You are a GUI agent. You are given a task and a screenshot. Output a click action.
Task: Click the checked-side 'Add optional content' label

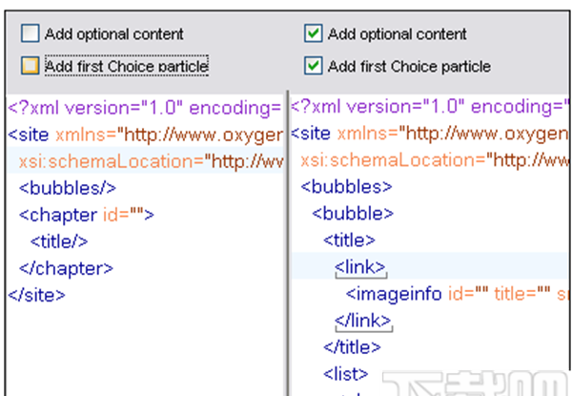[397, 34]
